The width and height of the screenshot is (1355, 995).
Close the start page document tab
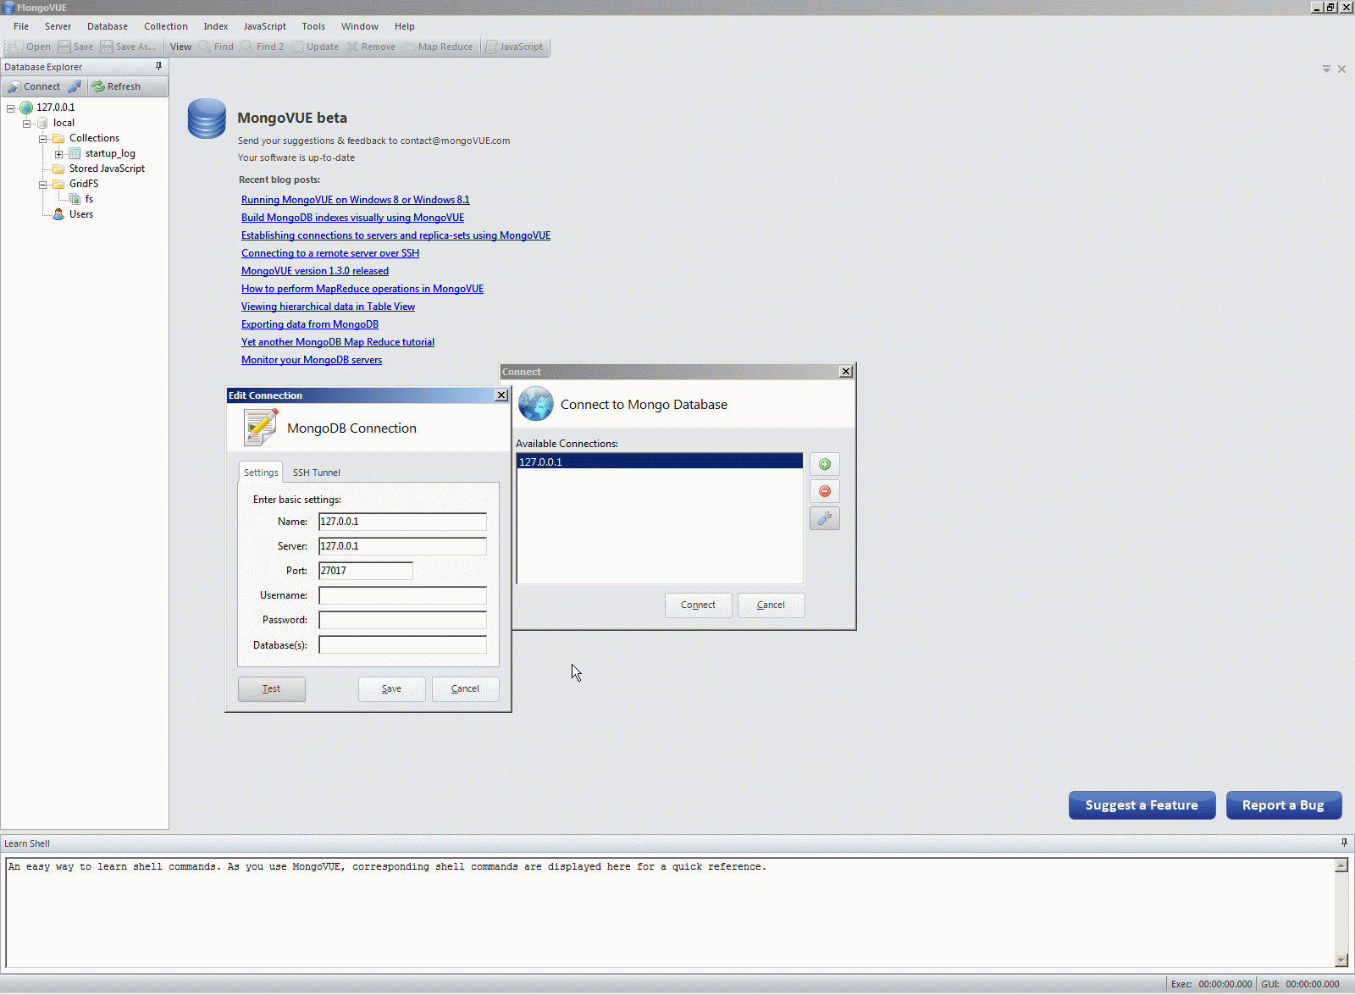[1341, 69]
